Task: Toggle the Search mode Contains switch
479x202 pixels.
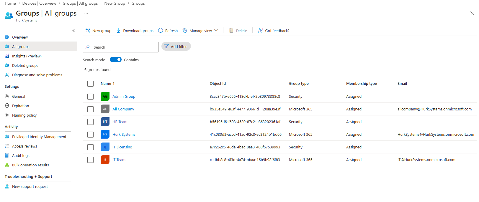Action: (116, 59)
